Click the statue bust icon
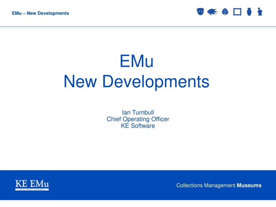Image resolution: width=276 pixels, height=207 pixels. (x=260, y=12)
